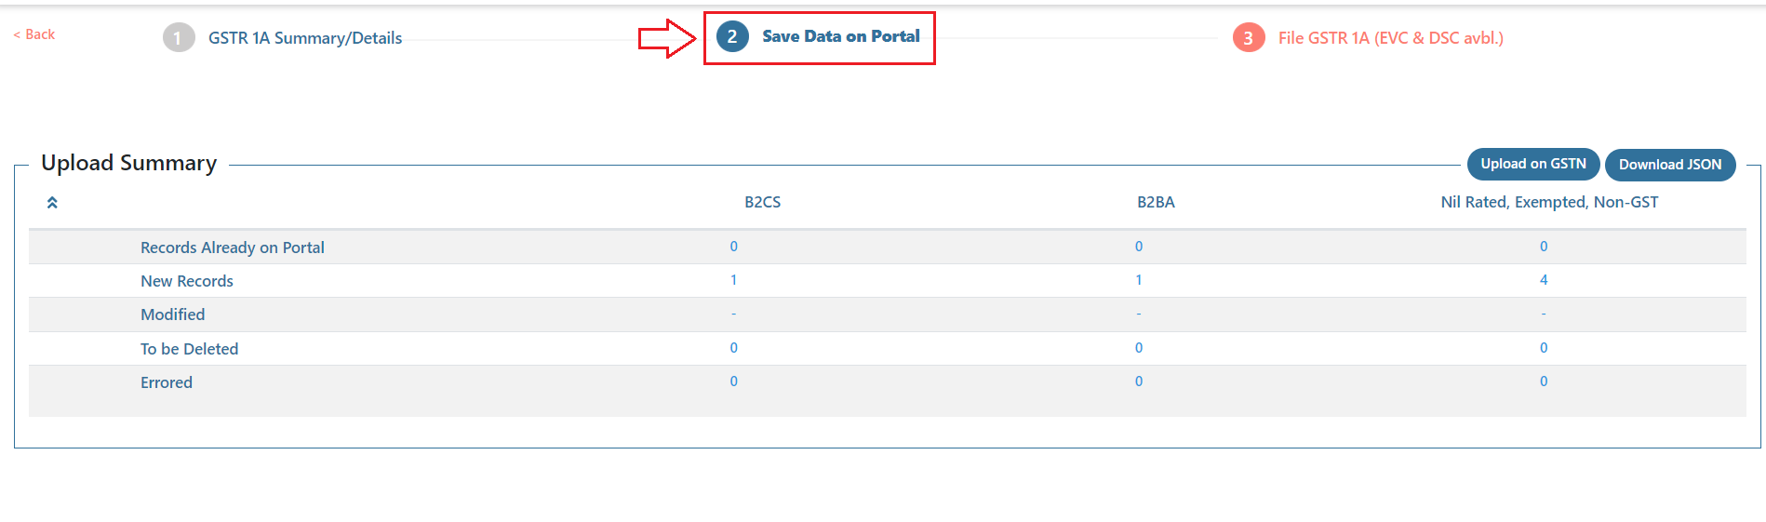Open B2BA New Records count
The height and width of the screenshot is (522, 1766).
pos(1138,280)
